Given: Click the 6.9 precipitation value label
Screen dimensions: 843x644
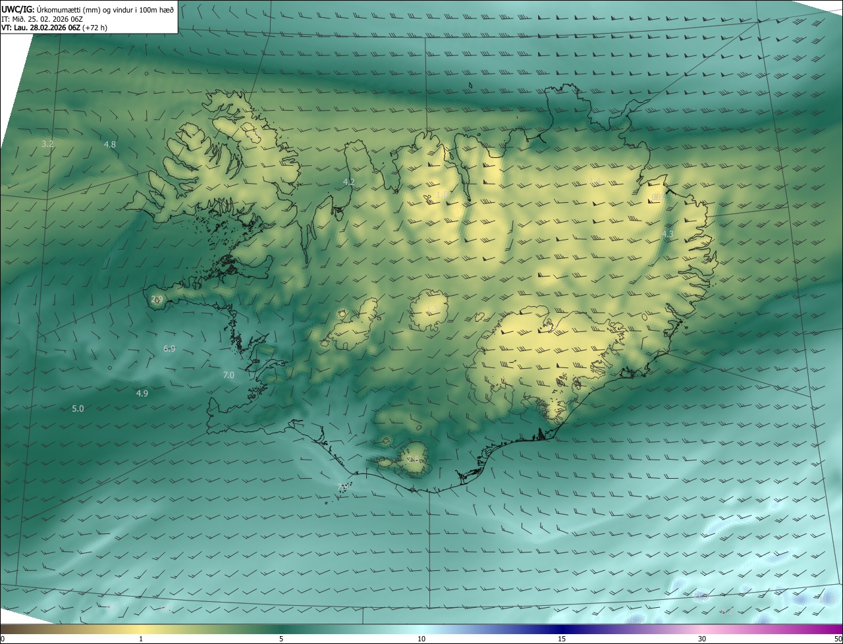Looking at the screenshot, I should point(169,348).
